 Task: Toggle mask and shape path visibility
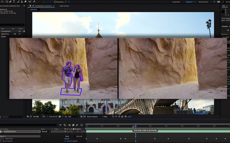tap(47, 117)
